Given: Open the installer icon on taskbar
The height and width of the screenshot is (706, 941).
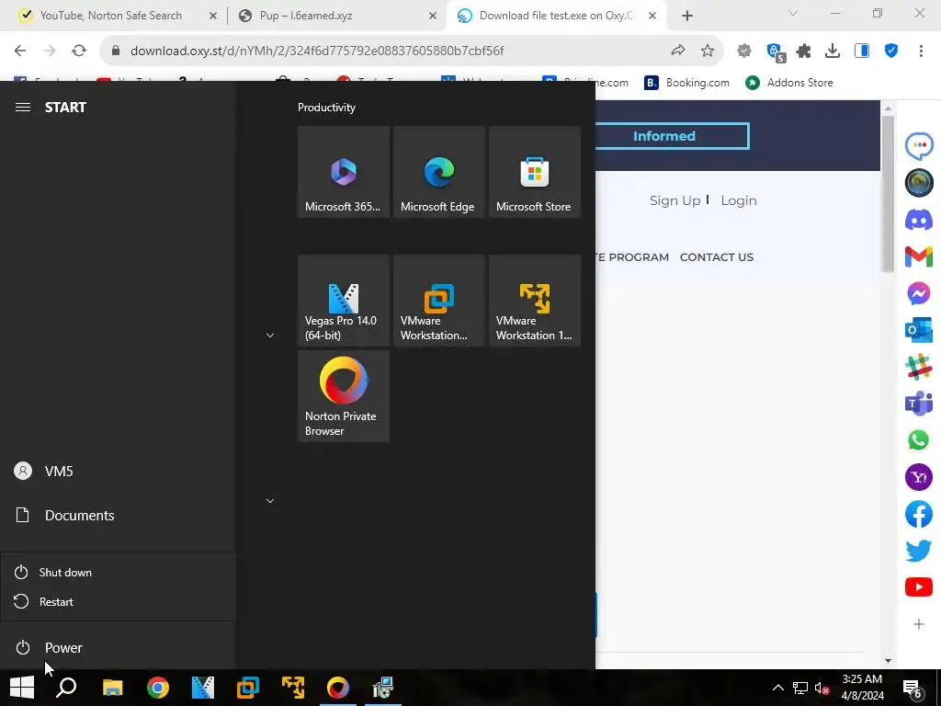Looking at the screenshot, I should (x=383, y=688).
